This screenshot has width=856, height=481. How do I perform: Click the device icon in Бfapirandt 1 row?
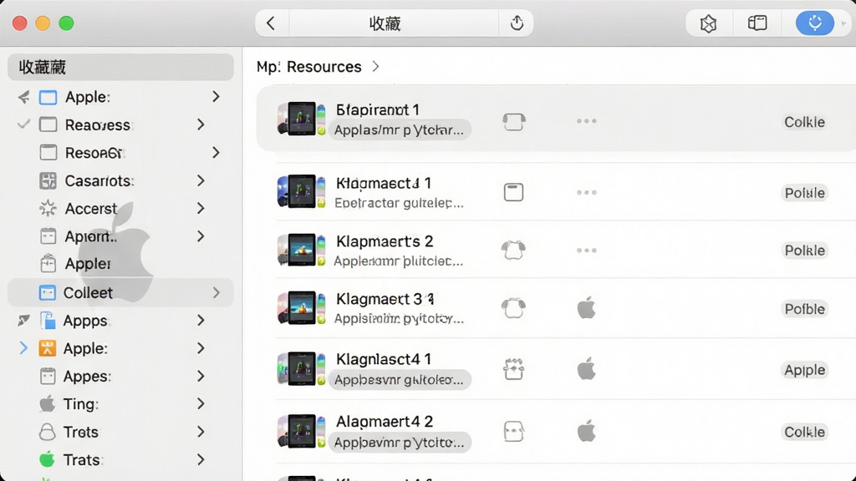(514, 122)
